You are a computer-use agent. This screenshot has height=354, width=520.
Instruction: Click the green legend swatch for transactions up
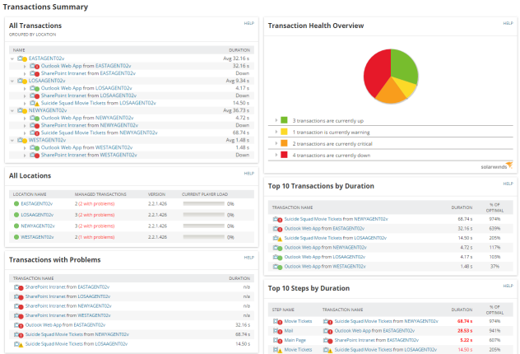284,120
